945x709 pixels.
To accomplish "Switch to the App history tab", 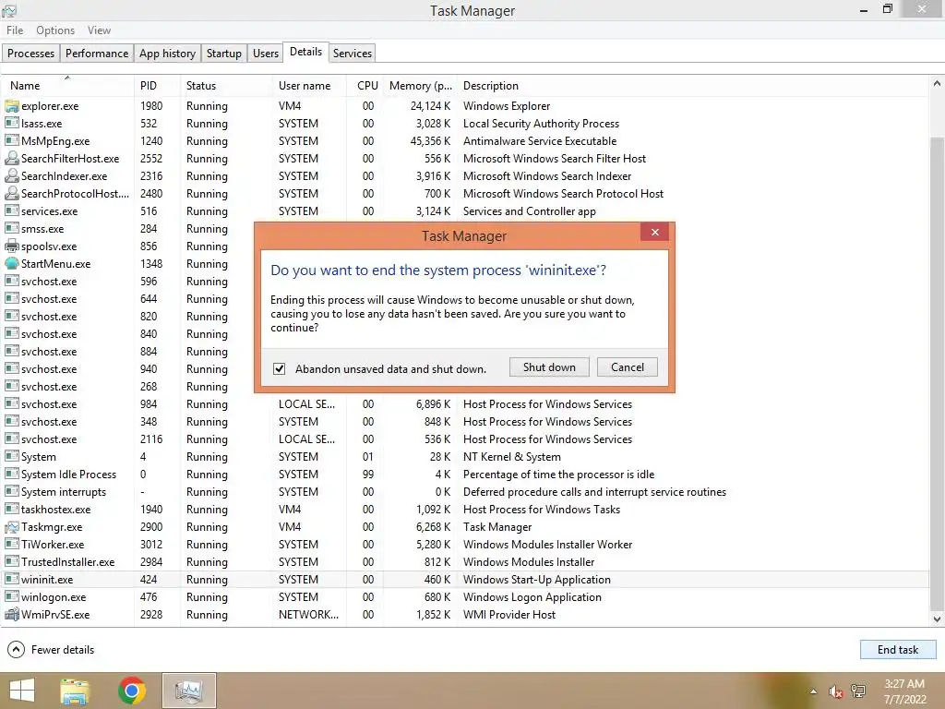I will coord(167,53).
